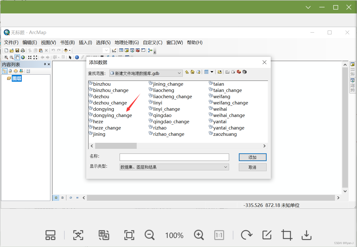Viewport: 357px width, 247px height.
Task: Select the Identify tool
Action: [x=77, y=57]
